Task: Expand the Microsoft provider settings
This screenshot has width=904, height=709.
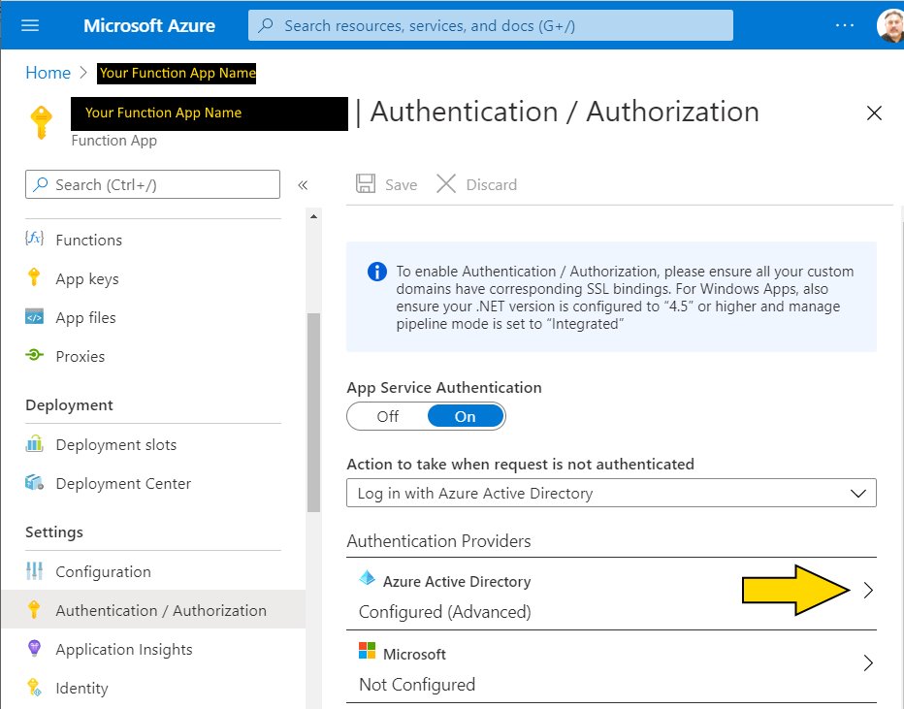Action: click(x=868, y=663)
